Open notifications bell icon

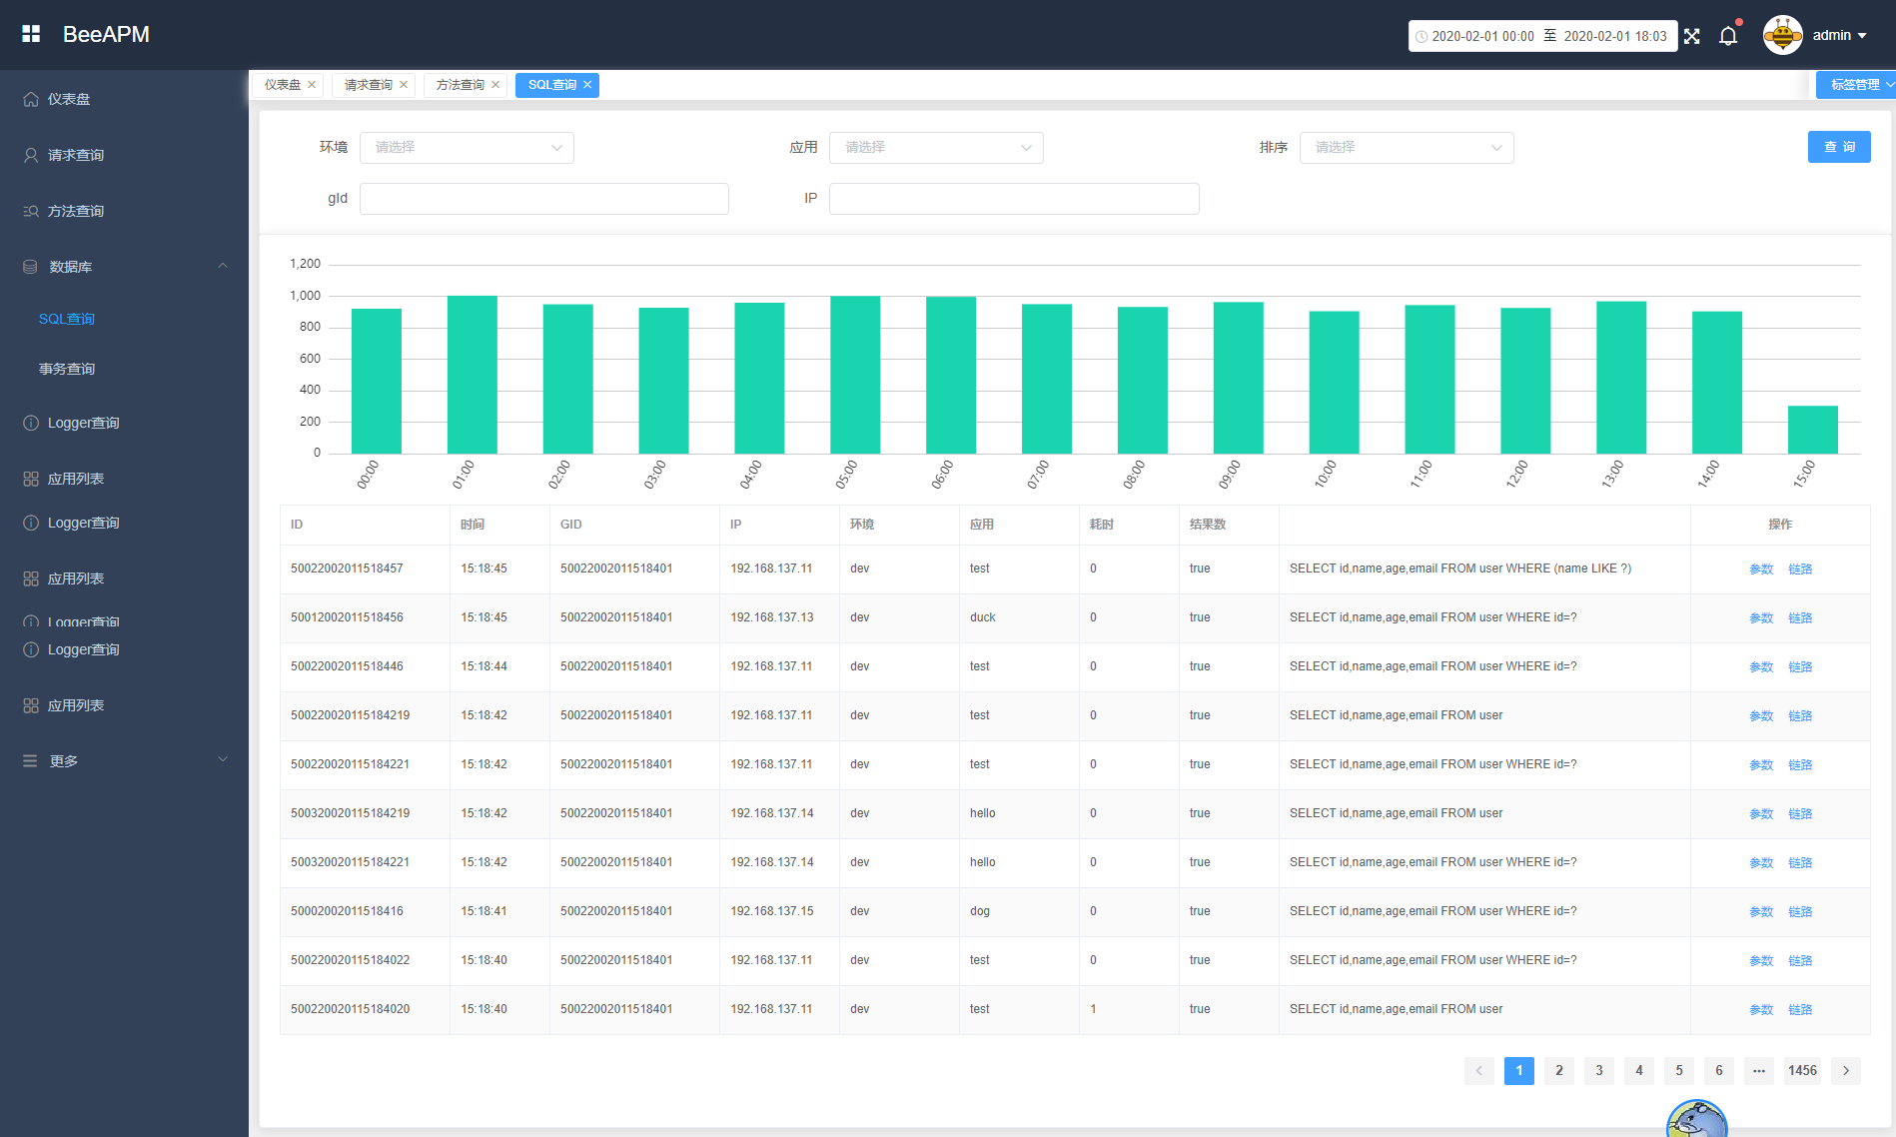[x=1728, y=36]
